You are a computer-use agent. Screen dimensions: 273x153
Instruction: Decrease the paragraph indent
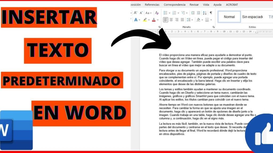(x=193, y=13)
